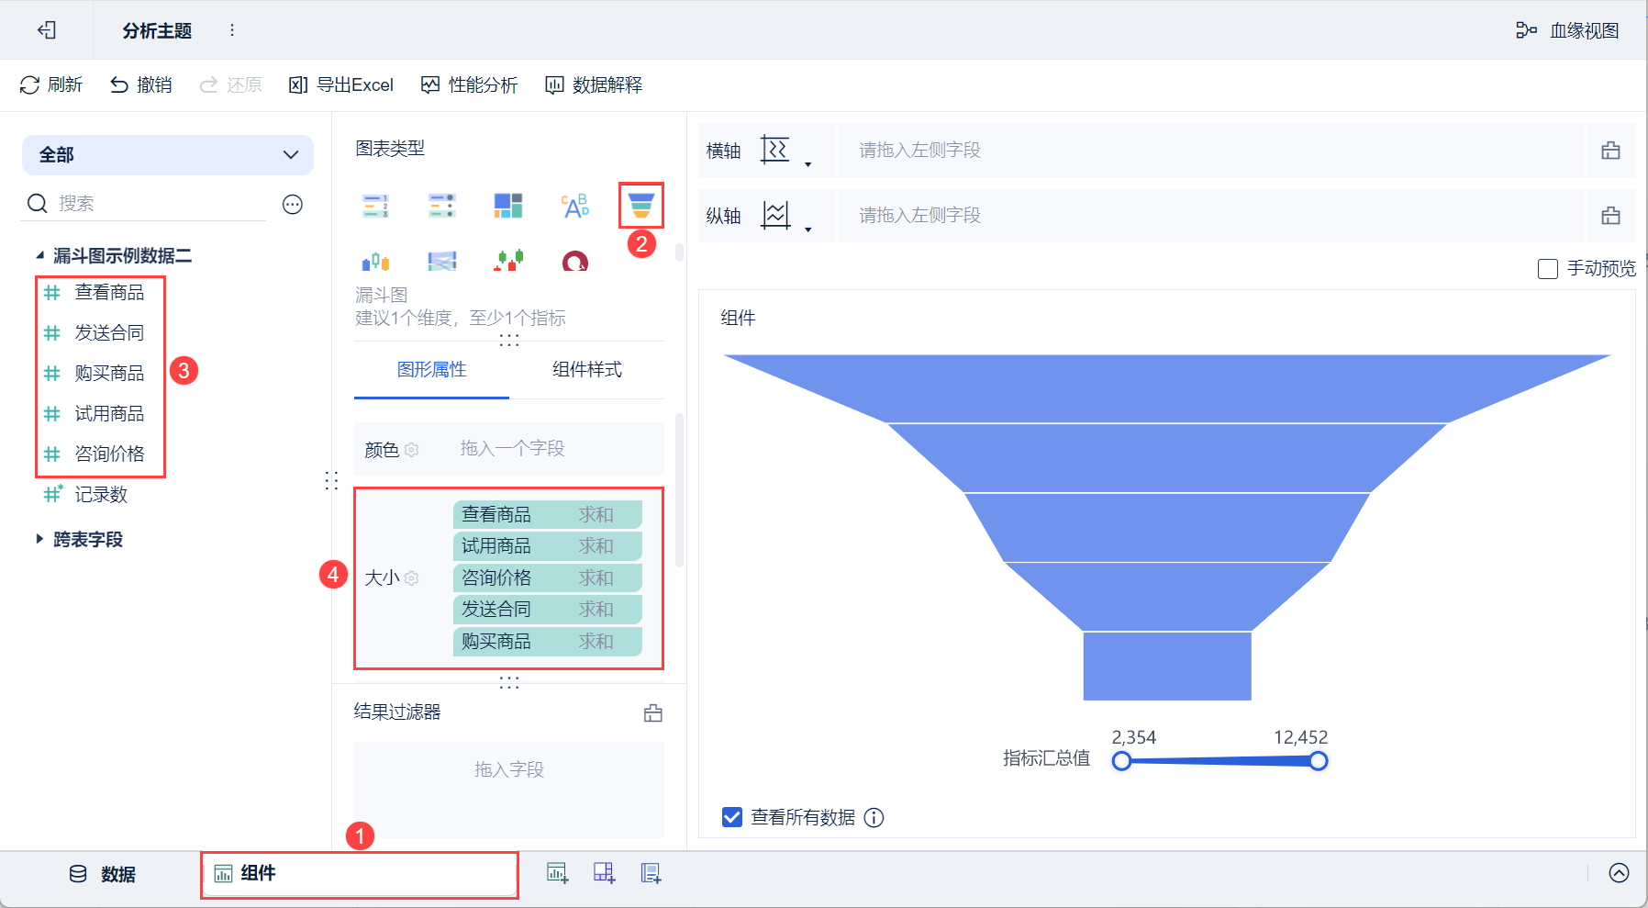Enable the 手动预览 checkbox

pyautogui.click(x=1548, y=269)
